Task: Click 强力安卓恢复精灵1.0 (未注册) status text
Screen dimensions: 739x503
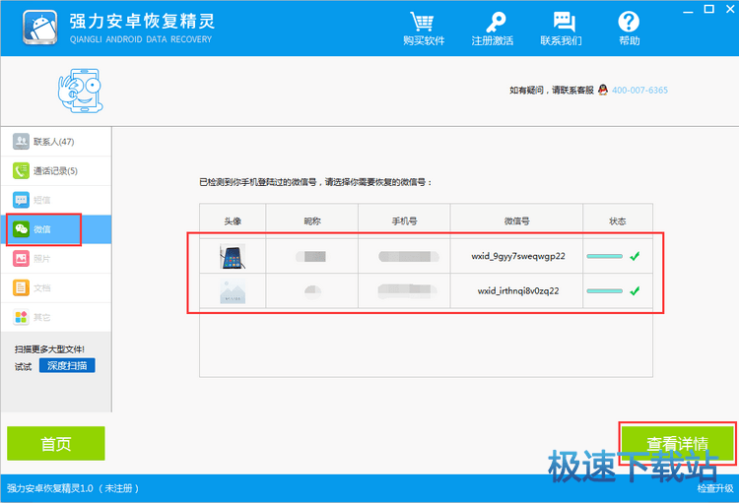Action: [x=73, y=488]
